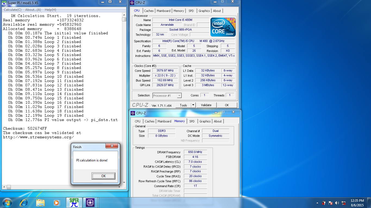Switch to SPD tab in upper CPU-Z
Image resolution: width=371 pixels, height=208 pixels.
191,11
